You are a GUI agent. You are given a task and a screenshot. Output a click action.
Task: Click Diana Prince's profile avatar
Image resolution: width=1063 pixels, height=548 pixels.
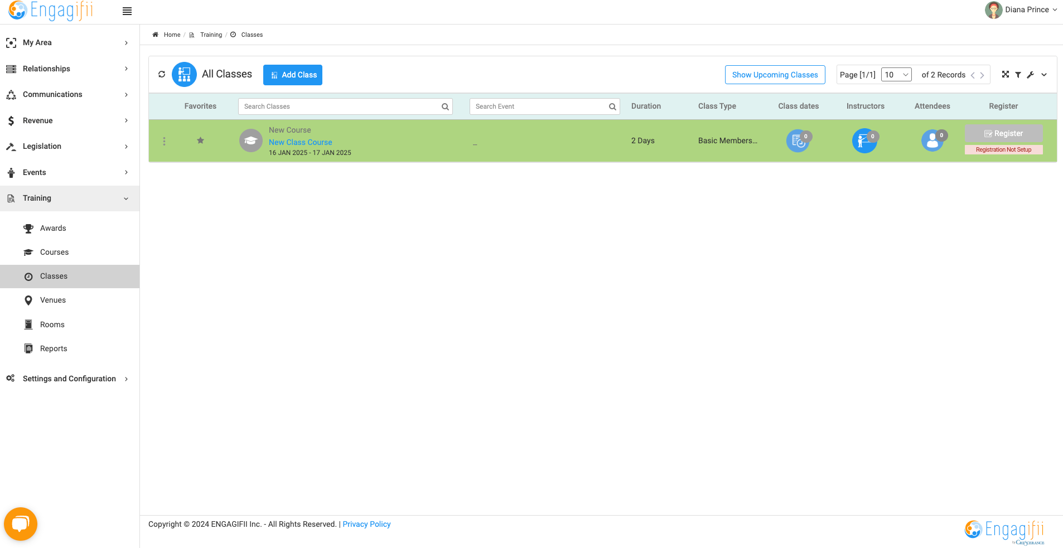tap(993, 10)
